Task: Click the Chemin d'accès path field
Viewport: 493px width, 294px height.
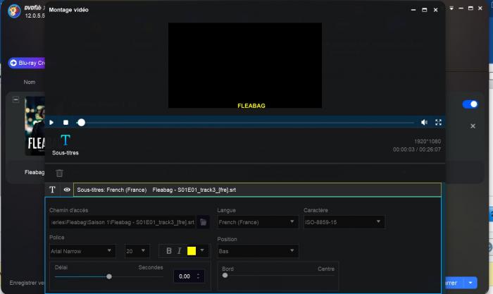Action: click(x=123, y=222)
